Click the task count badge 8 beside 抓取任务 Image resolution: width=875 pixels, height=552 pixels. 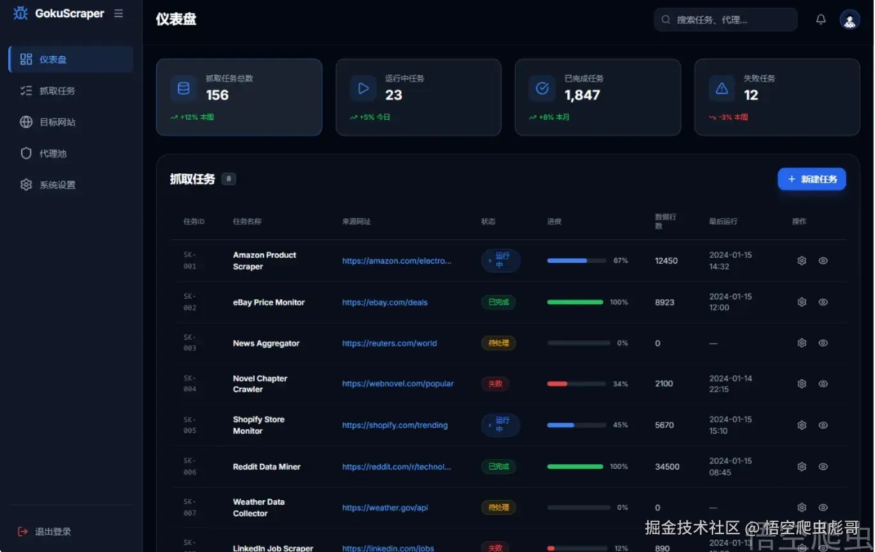[228, 179]
